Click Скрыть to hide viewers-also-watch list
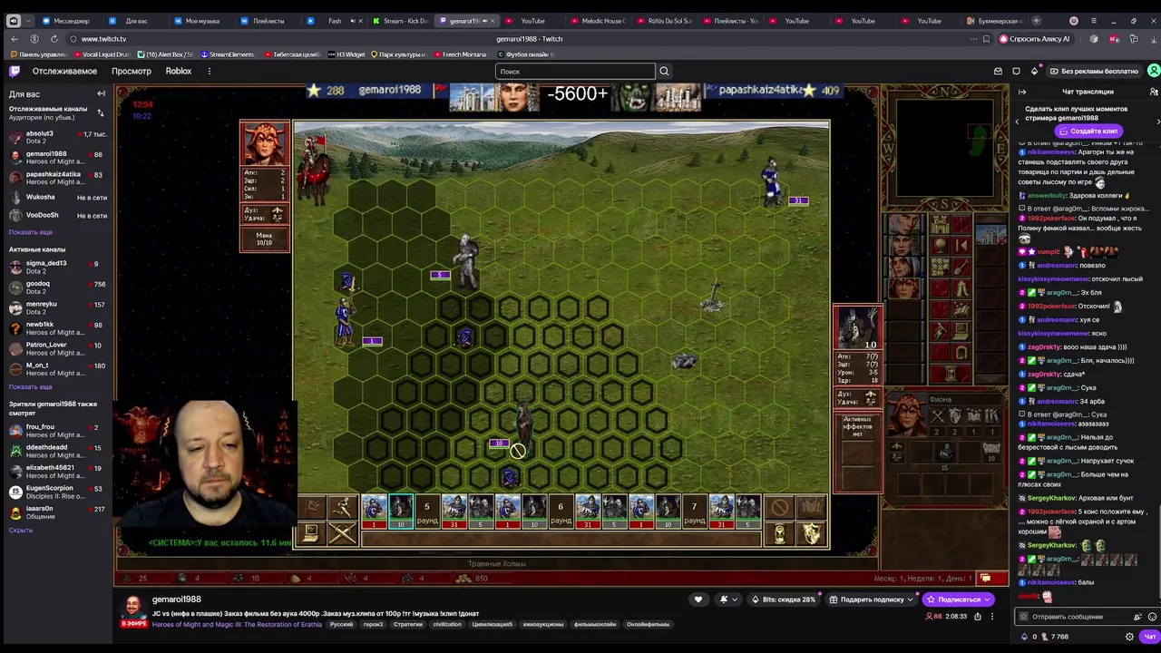Screen dimensions: 1161x653 [x=21, y=530]
